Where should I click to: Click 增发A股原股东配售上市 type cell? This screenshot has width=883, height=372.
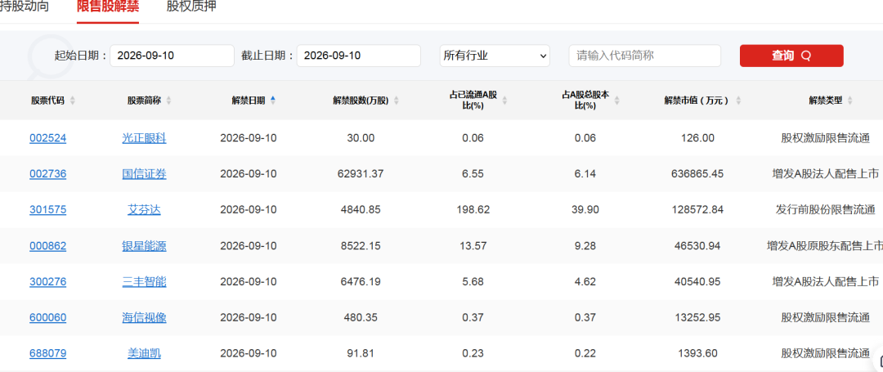pos(826,246)
